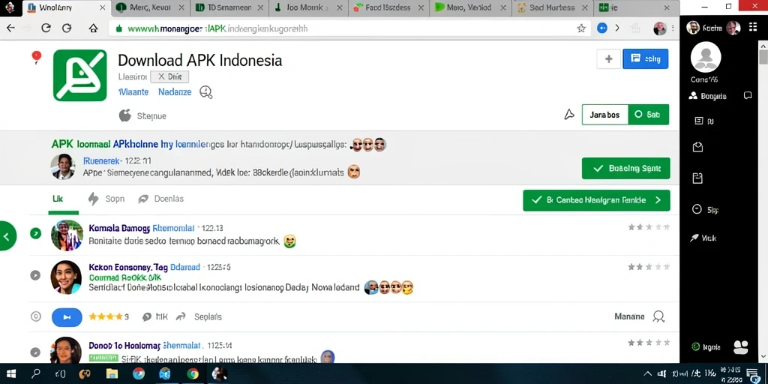Open Bonjaia contact item in sidebar
The height and width of the screenshot is (384, 768).
click(x=707, y=96)
